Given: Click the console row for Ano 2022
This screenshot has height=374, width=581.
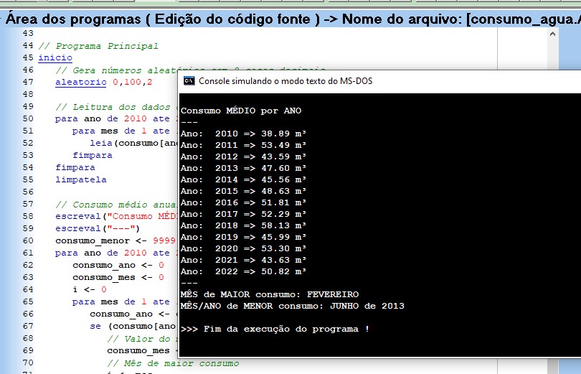Looking at the screenshot, I should point(243,271).
